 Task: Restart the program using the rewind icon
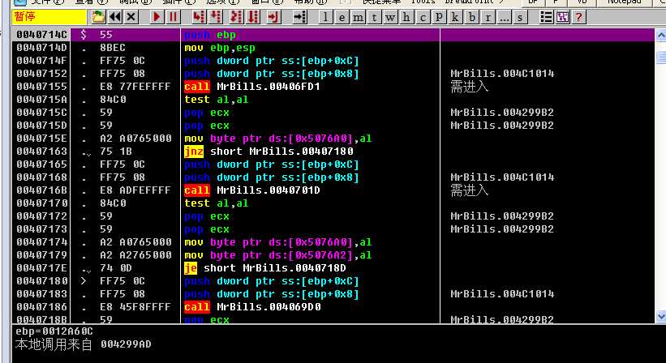click(x=115, y=17)
